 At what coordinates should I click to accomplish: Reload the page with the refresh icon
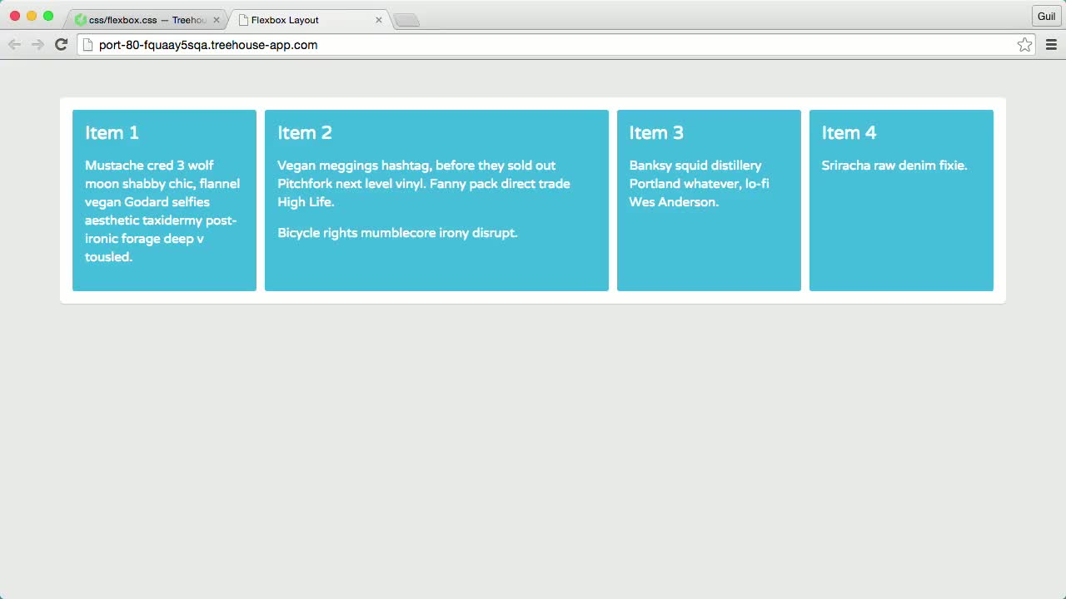point(61,45)
